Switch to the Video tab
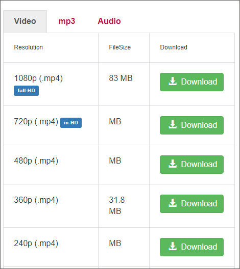The height and width of the screenshot is (269, 240). [25, 21]
